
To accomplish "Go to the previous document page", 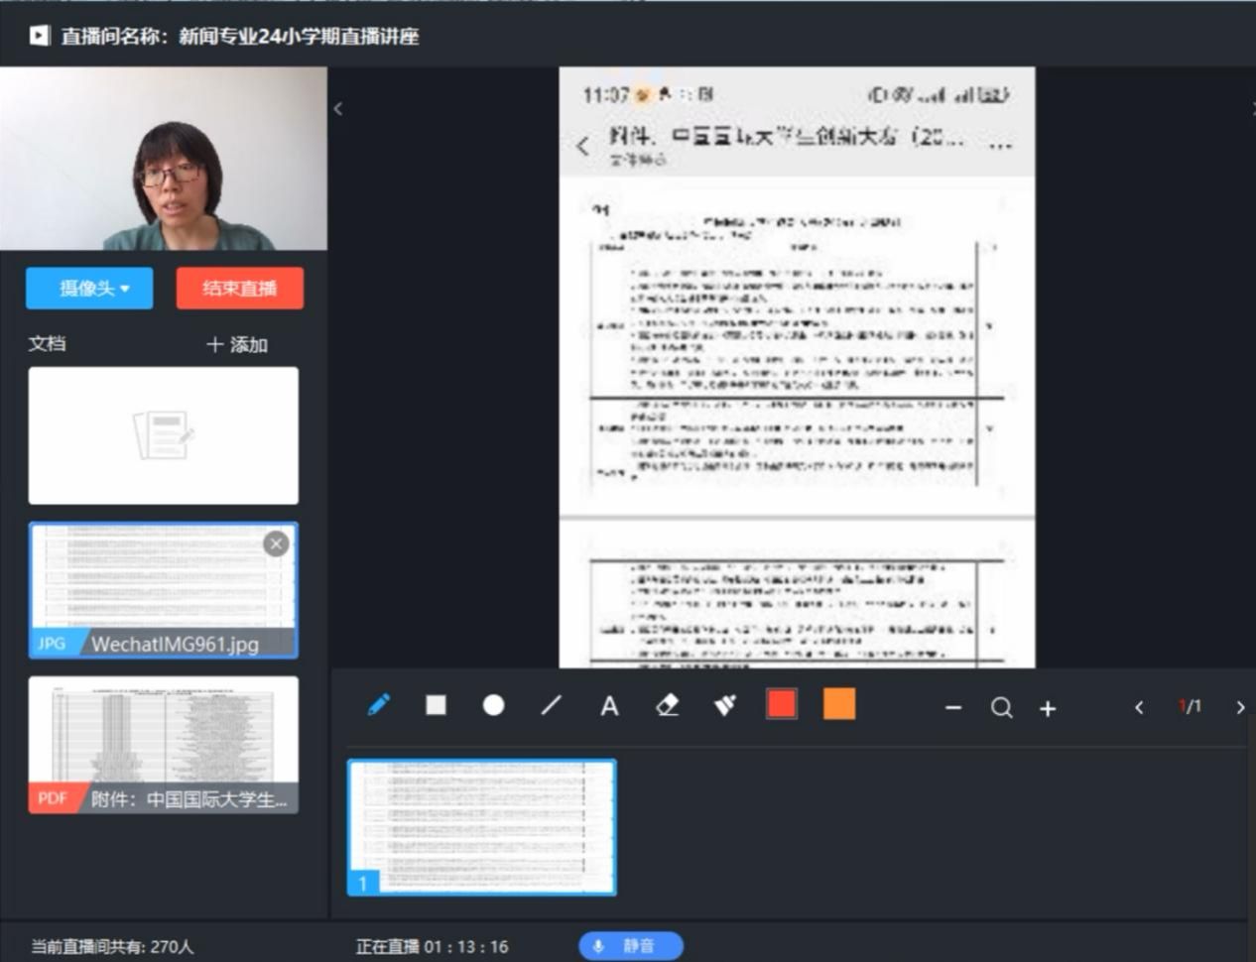I will [1139, 707].
